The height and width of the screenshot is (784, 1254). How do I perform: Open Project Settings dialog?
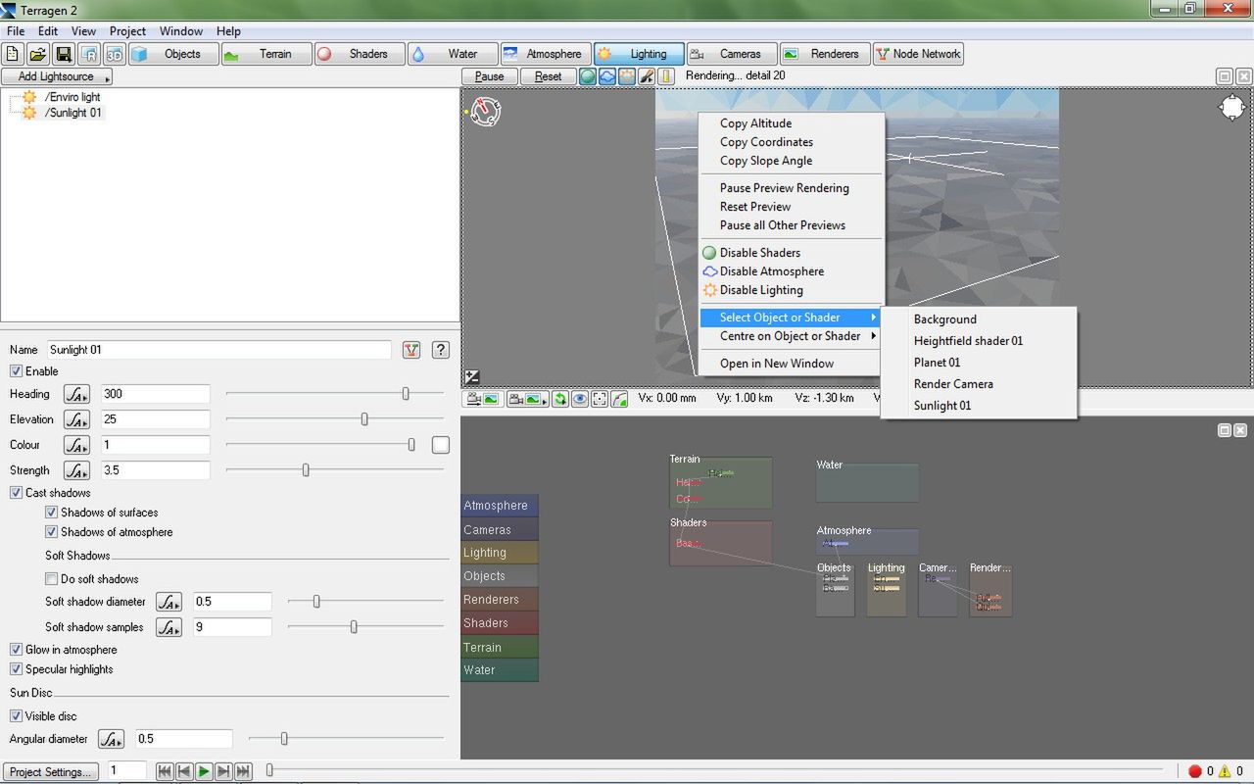(x=51, y=771)
